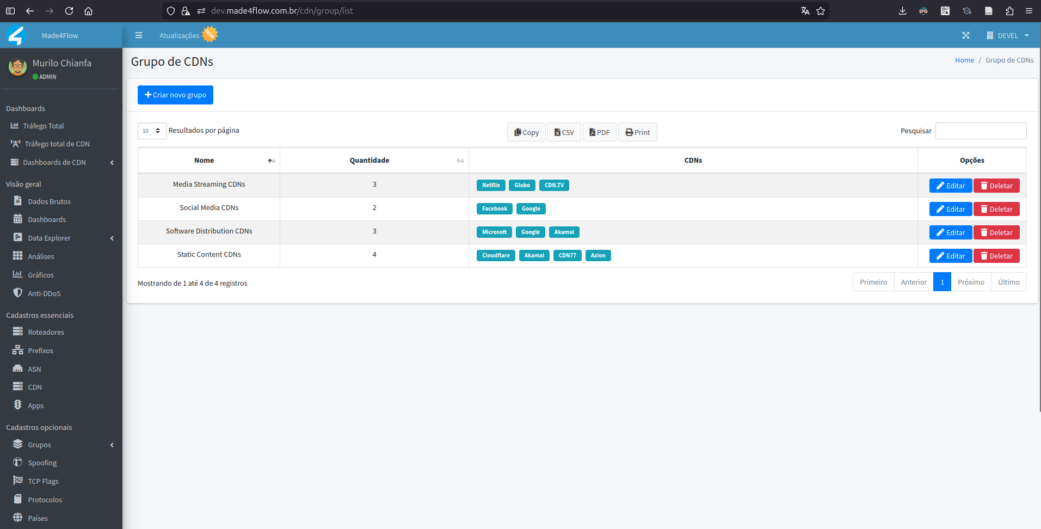This screenshot has width=1041, height=529.
Task: Open Tráfego total de CDN dashboard
Action: pyautogui.click(x=57, y=144)
